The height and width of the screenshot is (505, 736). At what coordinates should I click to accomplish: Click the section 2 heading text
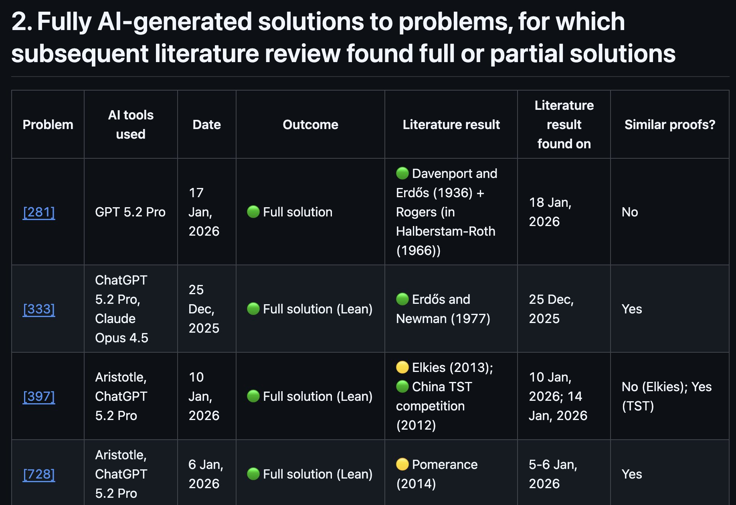(x=344, y=37)
